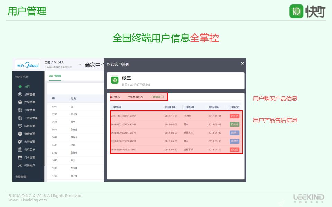
Task: Expand the 美的 / MIDEA company dropdown arrow
Action: (80, 65)
